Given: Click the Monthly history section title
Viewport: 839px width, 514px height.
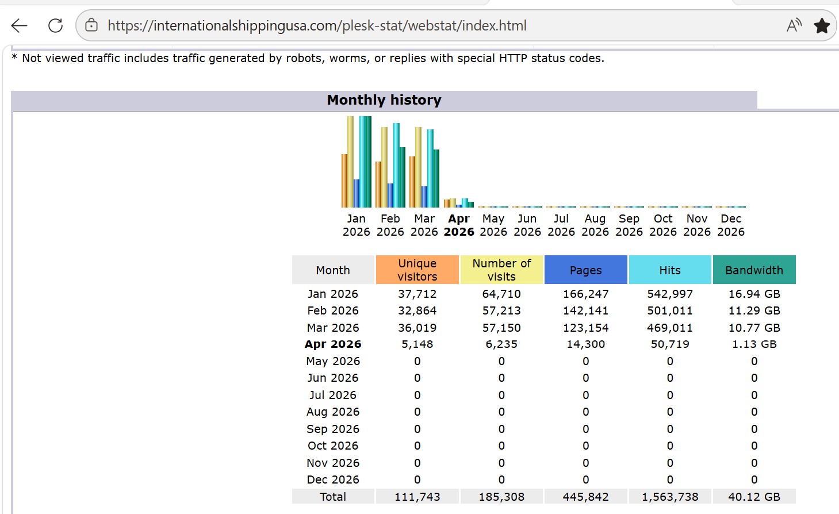Looking at the screenshot, I should pos(384,100).
